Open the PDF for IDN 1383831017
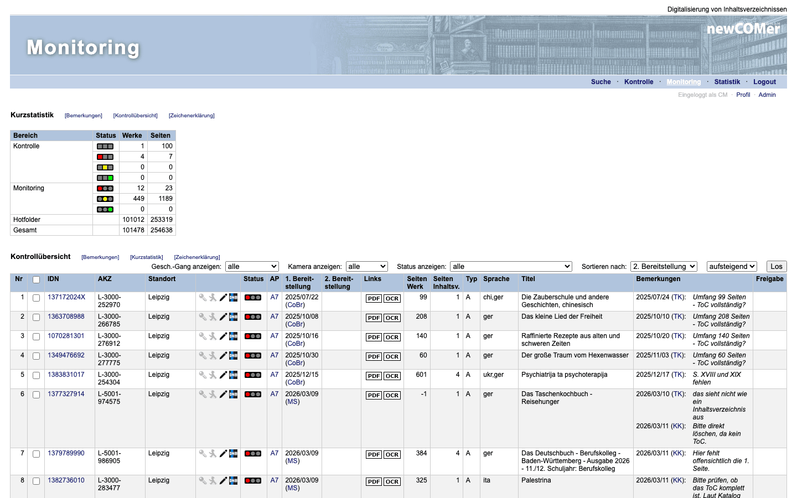 click(374, 376)
